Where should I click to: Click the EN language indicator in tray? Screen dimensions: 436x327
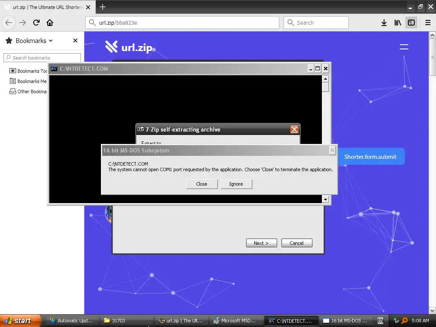(x=380, y=321)
